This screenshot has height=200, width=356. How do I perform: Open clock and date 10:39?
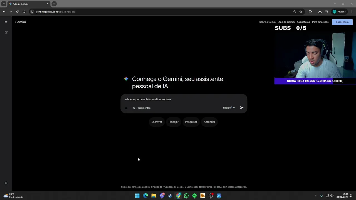point(342,196)
